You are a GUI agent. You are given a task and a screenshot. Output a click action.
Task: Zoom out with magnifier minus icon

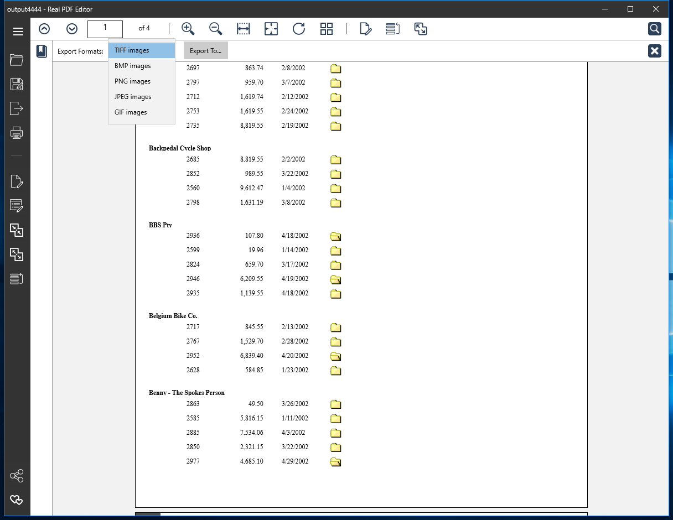tap(216, 29)
